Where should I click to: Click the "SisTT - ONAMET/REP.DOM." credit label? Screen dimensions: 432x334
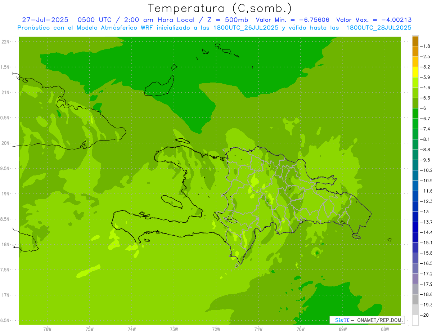(x=367, y=320)
